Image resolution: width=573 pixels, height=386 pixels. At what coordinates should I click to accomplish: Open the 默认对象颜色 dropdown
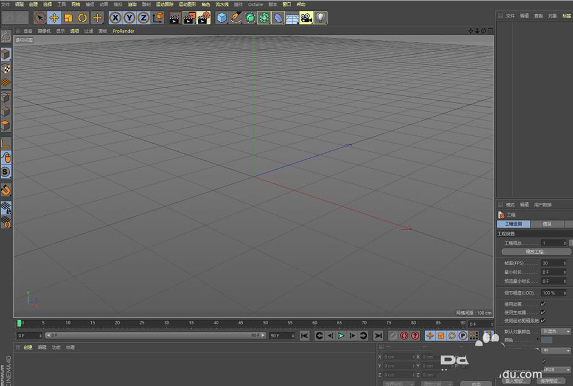pyautogui.click(x=556, y=331)
